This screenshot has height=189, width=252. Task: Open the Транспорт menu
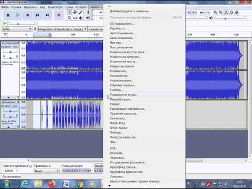tap(55, 7)
